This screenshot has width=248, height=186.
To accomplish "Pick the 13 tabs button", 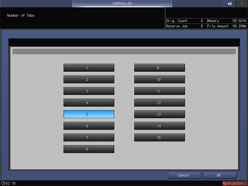I will click(x=160, y=114).
